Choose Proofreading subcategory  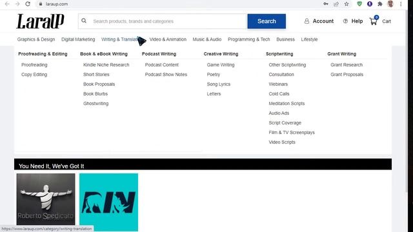34,64
